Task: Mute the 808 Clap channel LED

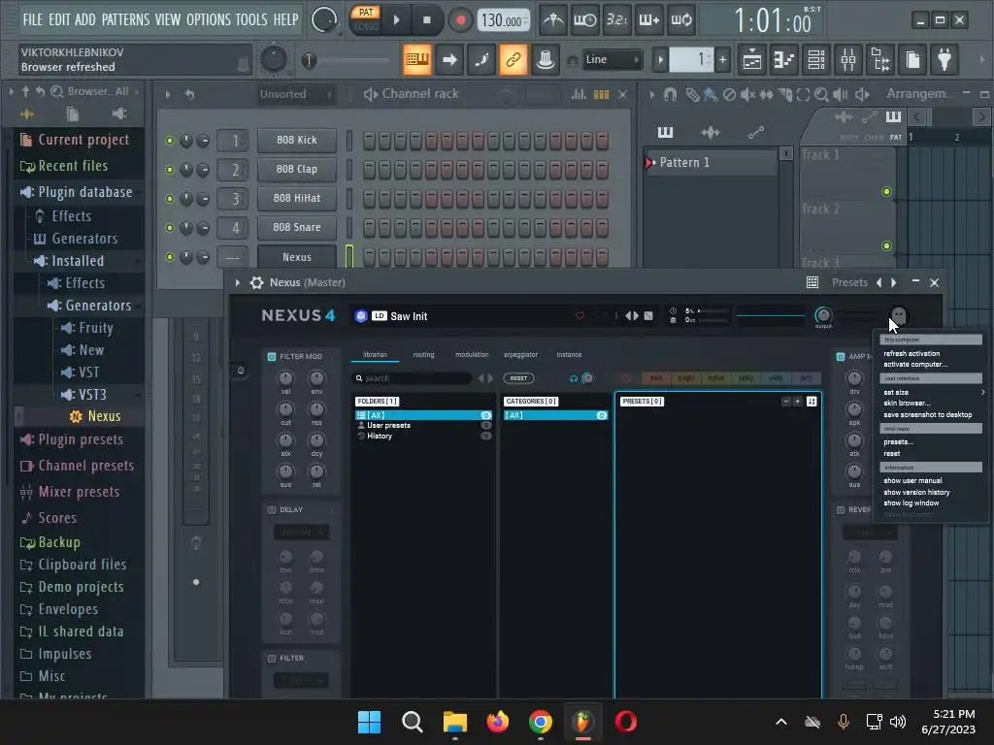Action: pos(169,170)
